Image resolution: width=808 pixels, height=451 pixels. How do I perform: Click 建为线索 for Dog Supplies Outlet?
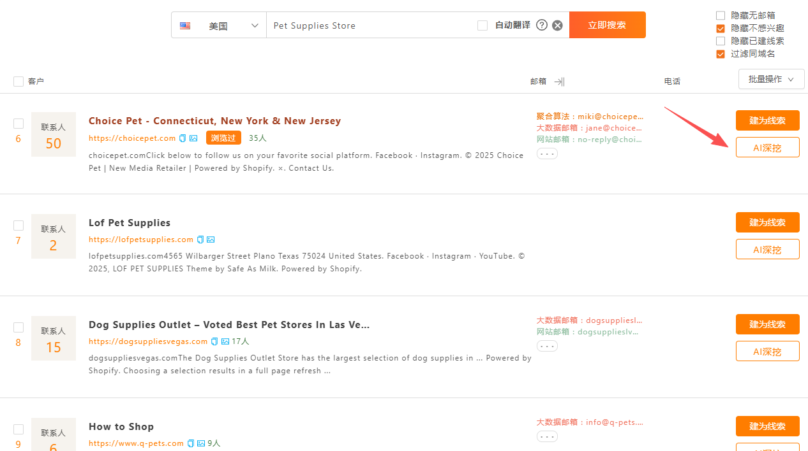(767, 324)
